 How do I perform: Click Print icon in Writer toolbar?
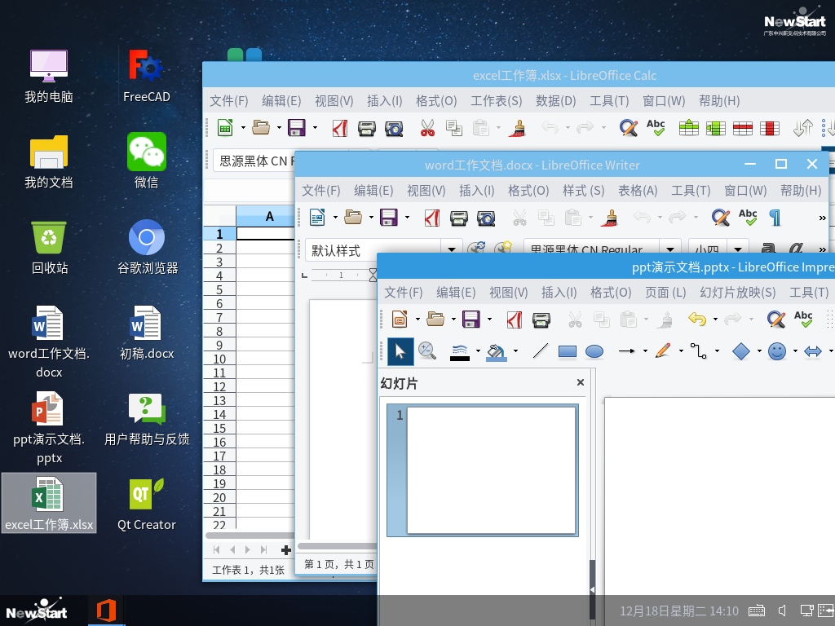pyautogui.click(x=458, y=218)
